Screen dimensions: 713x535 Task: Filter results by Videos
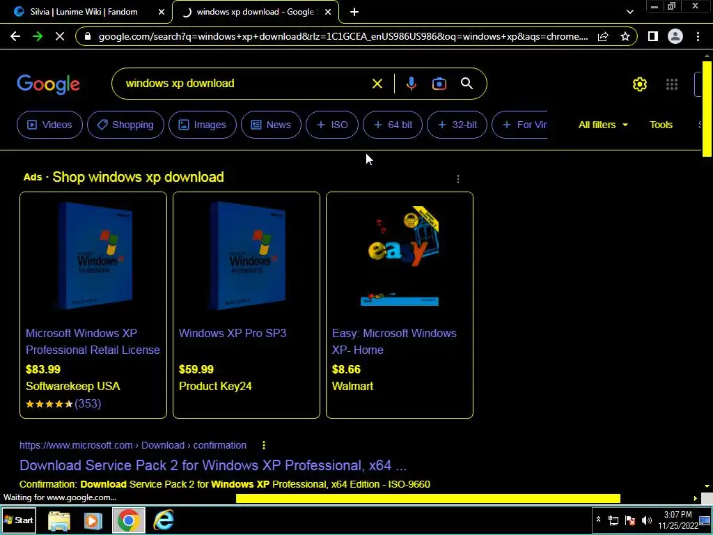(x=49, y=125)
